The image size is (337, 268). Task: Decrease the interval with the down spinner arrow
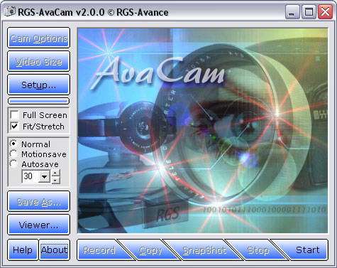(x=56, y=180)
